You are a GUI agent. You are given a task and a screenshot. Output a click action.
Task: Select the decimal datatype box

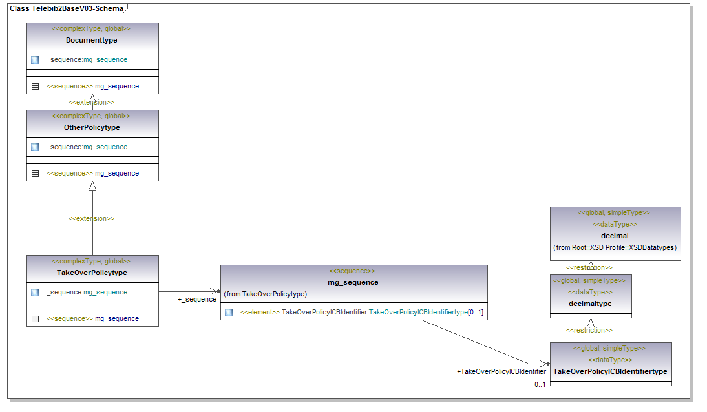click(x=615, y=236)
